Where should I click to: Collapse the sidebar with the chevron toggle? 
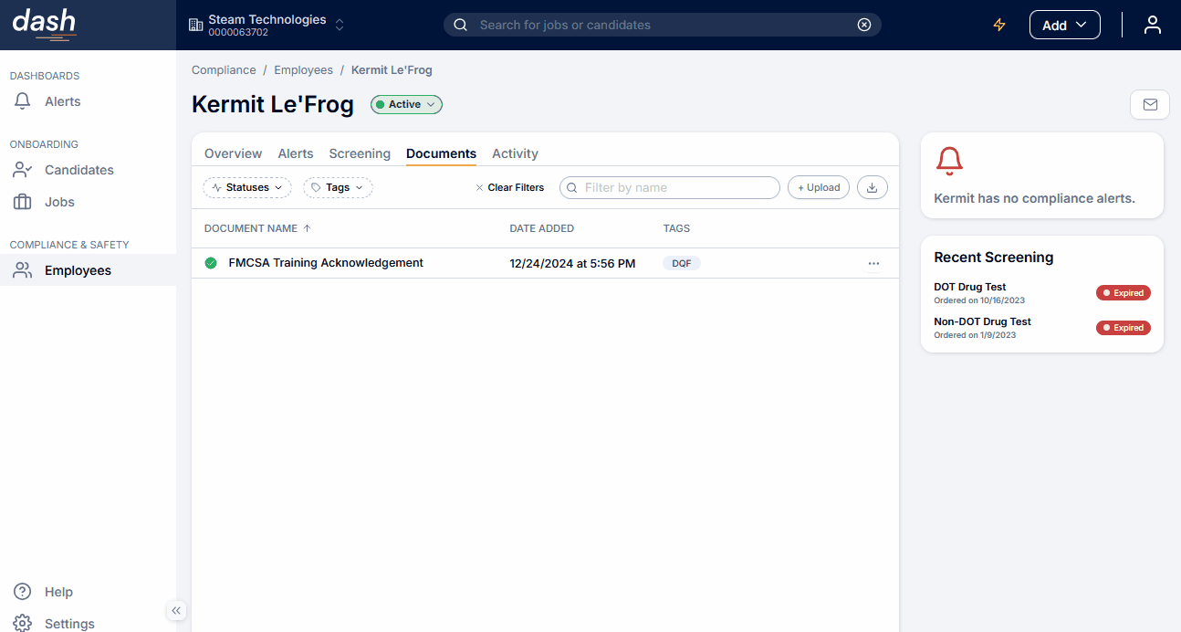click(x=175, y=610)
